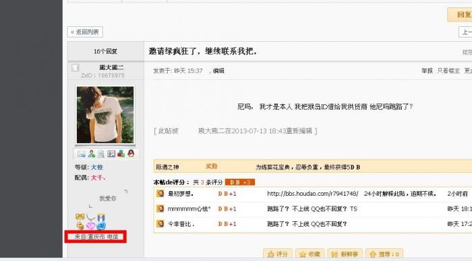472x261 pixels.
Task: Click the gold bow medal icon
Action: 80,217
